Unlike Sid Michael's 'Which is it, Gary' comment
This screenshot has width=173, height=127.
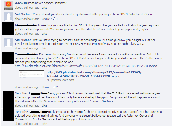(x=46, y=19)
